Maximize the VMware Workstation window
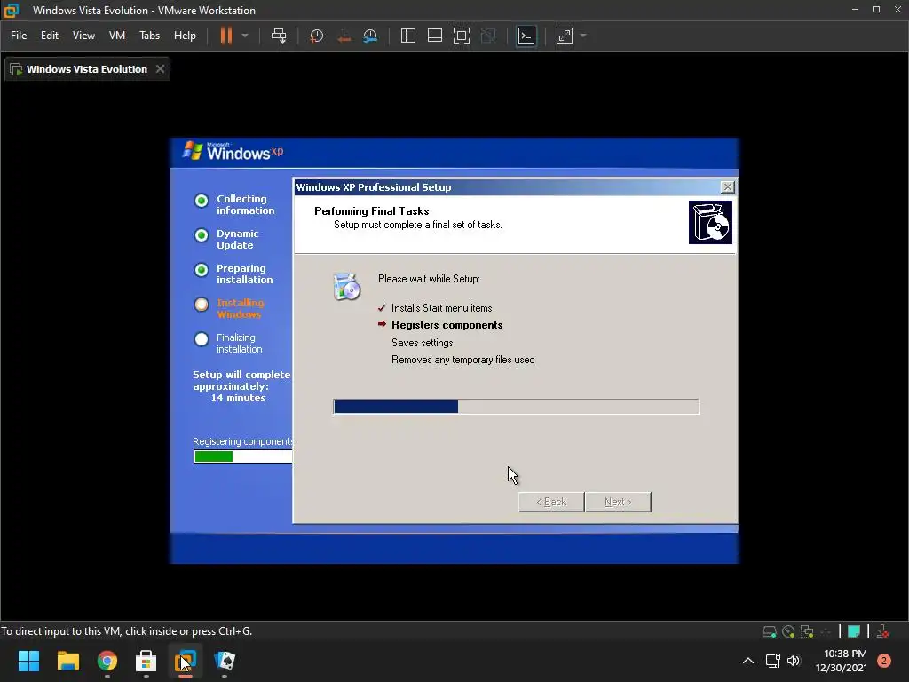 pyautogui.click(x=876, y=10)
